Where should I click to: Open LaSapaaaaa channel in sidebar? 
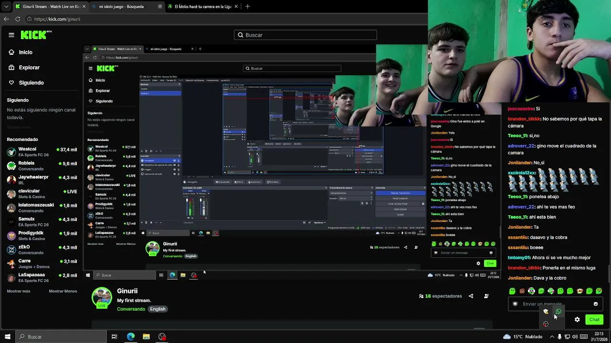[x=42, y=277]
